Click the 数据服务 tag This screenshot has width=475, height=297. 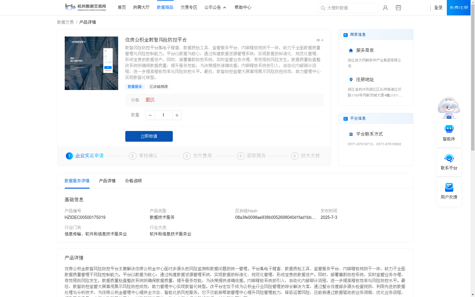pyautogui.click(x=135, y=87)
